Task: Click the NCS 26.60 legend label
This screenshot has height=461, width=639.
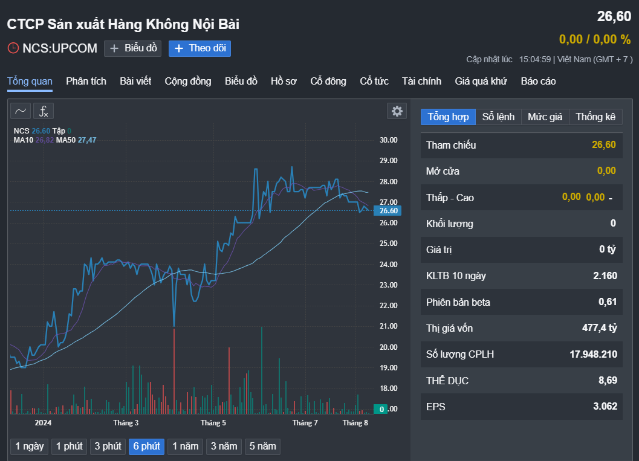Action: tap(32, 131)
